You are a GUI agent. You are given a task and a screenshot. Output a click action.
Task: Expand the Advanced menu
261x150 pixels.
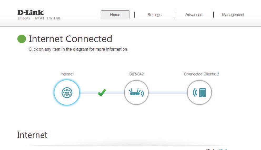[194, 15]
